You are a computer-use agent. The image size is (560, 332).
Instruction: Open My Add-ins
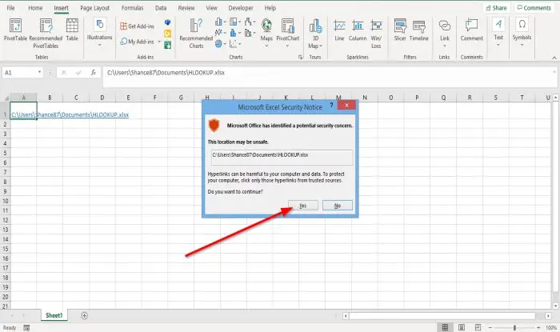click(x=137, y=42)
